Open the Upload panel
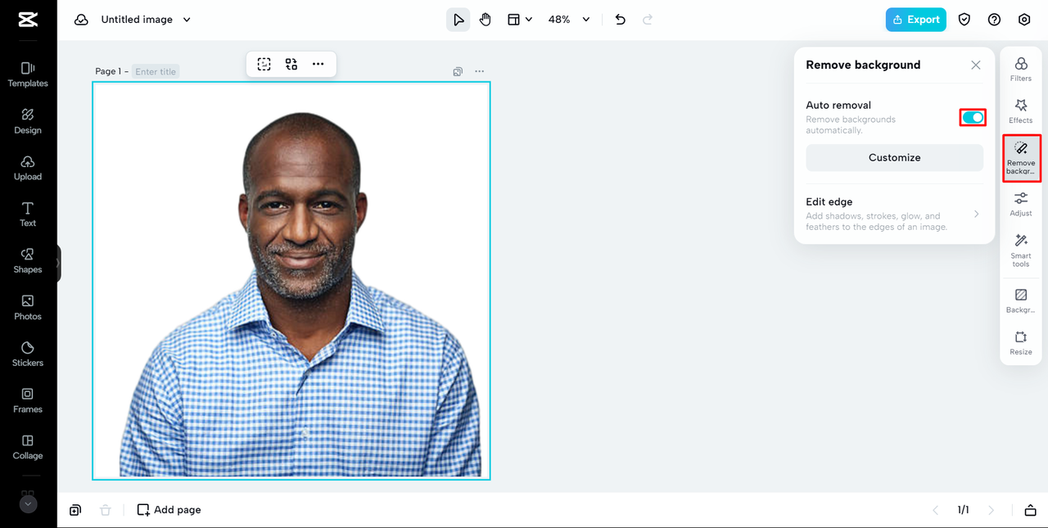Image resolution: width=1048 pixels, height=528 pixels. 28,168
